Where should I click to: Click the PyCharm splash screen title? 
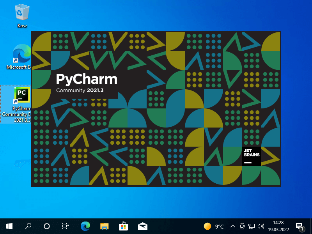point(87,79)
